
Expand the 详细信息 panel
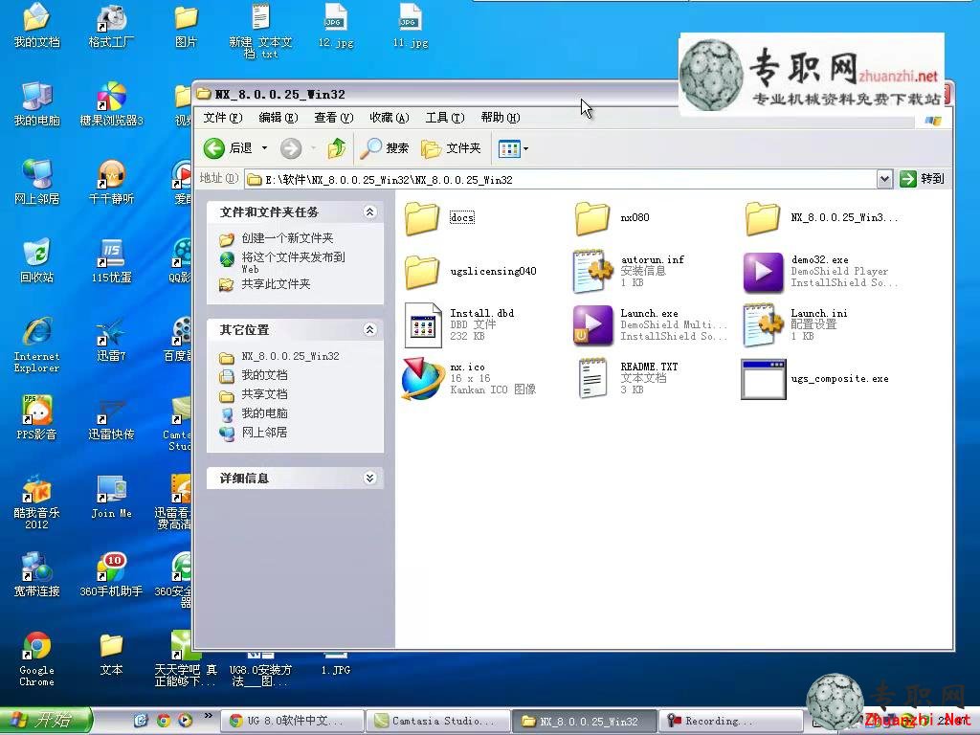tap(370, 479)
